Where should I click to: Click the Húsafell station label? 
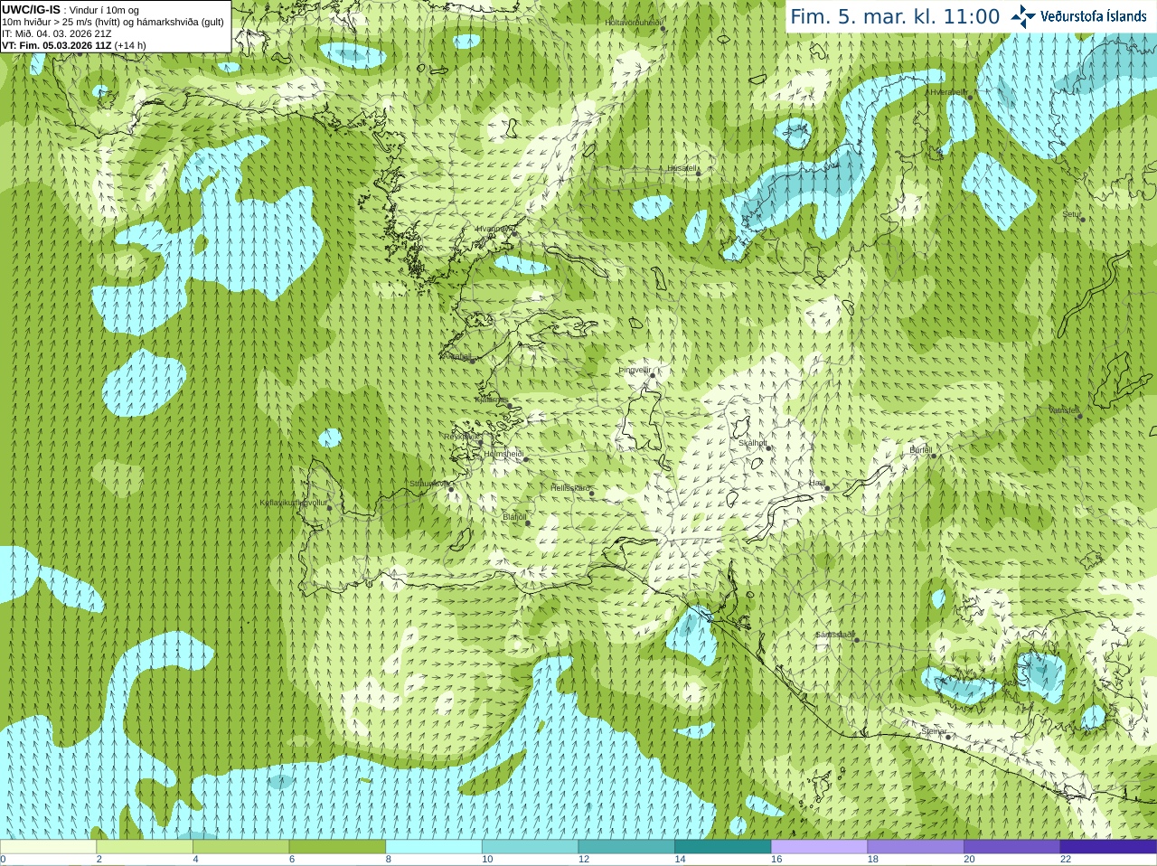click(x=682, y=168)
